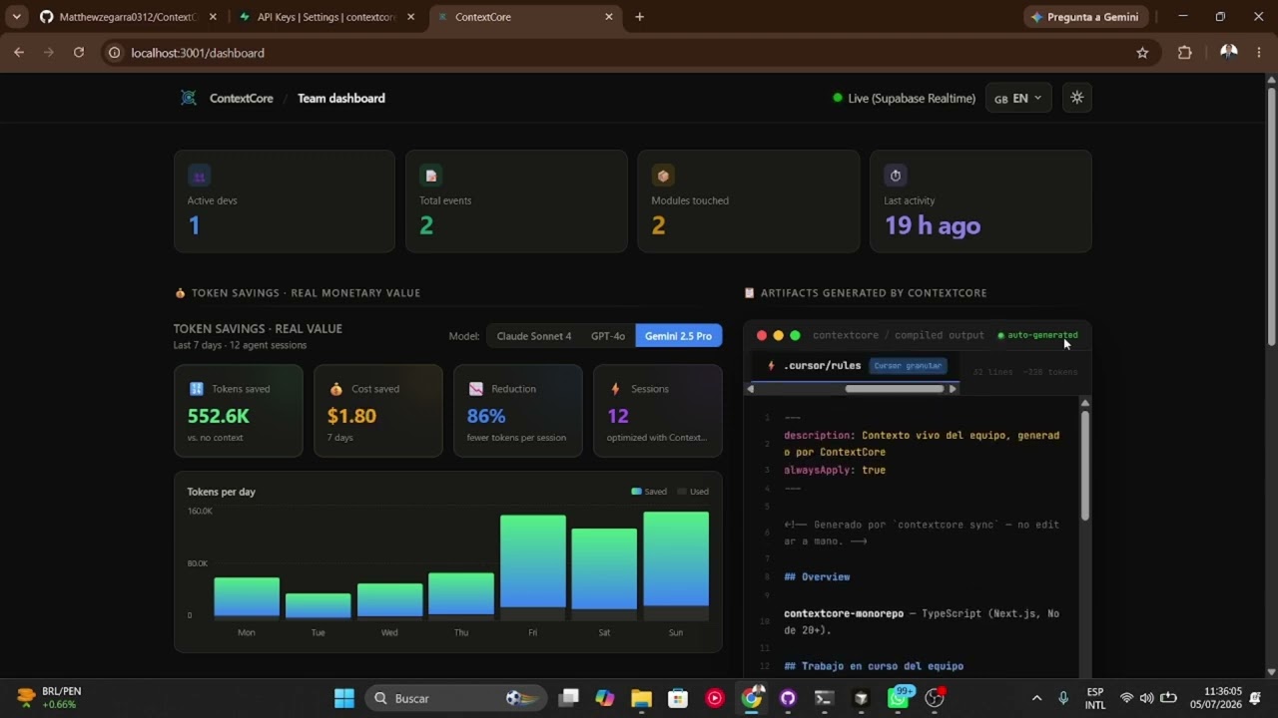The image size is (1278, 718).
Task: Toggle the Used legend entry
Action: coord(693,492)
